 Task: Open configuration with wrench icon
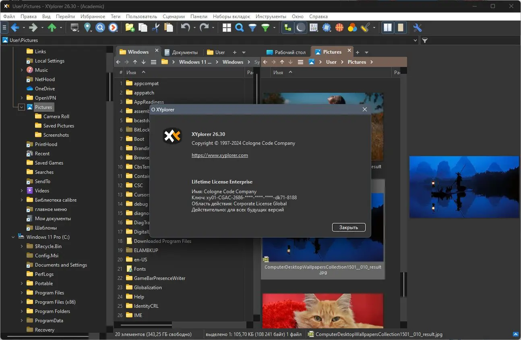[x=418, y=27]
